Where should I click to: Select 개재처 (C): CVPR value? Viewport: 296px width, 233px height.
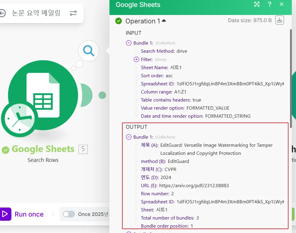[x=170, y=170]
